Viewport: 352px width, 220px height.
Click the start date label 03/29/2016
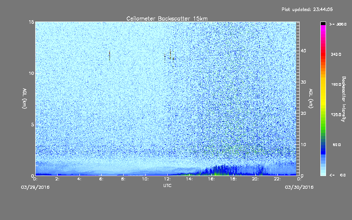(35, 187)
